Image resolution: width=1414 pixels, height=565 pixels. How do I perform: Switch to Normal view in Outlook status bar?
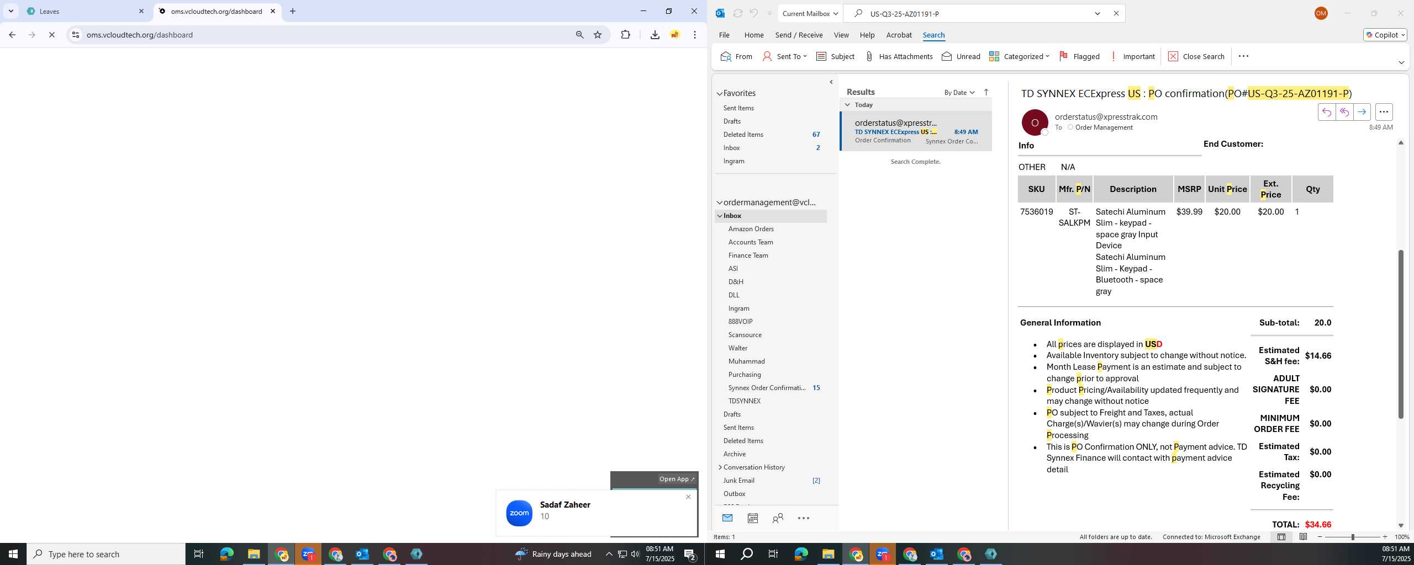tap(1281, 537)
